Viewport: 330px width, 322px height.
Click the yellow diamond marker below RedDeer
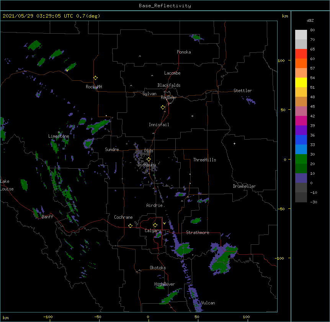click(x=163, y=107)
